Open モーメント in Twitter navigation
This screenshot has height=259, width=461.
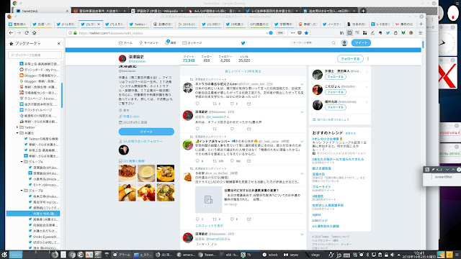coord(149,43)
